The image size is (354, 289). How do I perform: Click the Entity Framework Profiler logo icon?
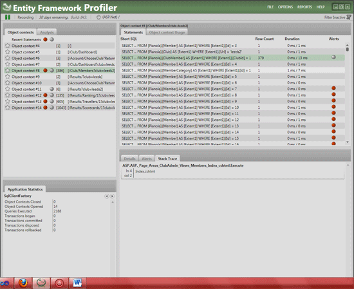point(6,7)
